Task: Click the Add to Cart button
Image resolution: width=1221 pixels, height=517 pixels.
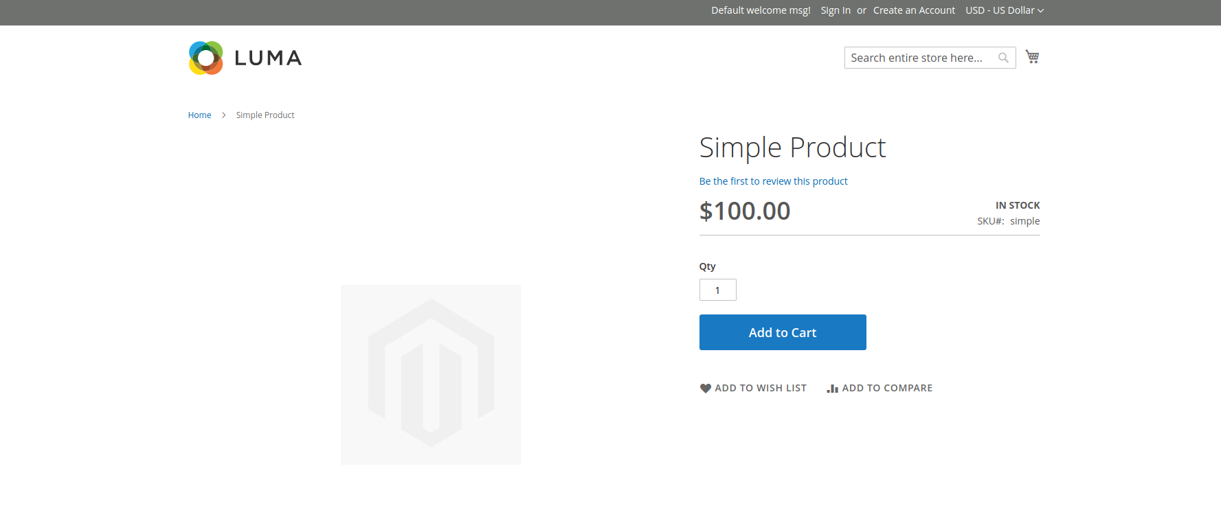Action: click(783, 332)
